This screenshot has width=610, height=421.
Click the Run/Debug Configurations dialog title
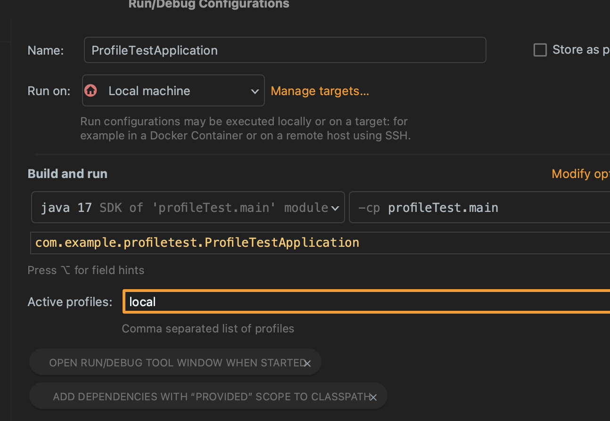coord(209,4)
